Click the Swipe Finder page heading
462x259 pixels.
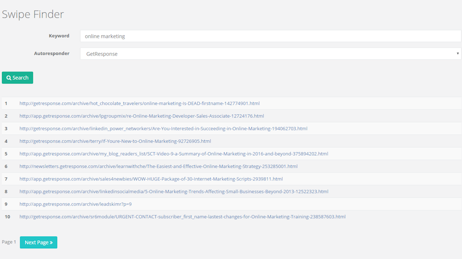(33, 14)
